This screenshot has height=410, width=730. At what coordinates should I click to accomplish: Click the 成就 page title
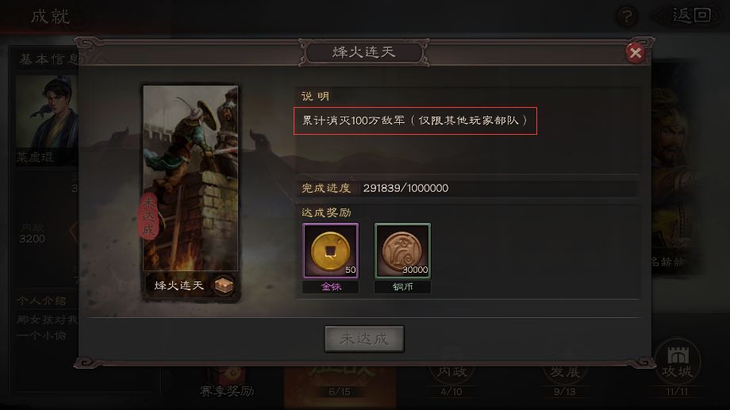pos(50,17)
